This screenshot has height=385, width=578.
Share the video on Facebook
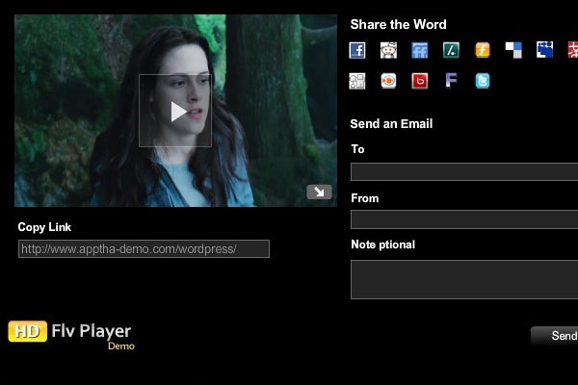[x=357, y=50]
